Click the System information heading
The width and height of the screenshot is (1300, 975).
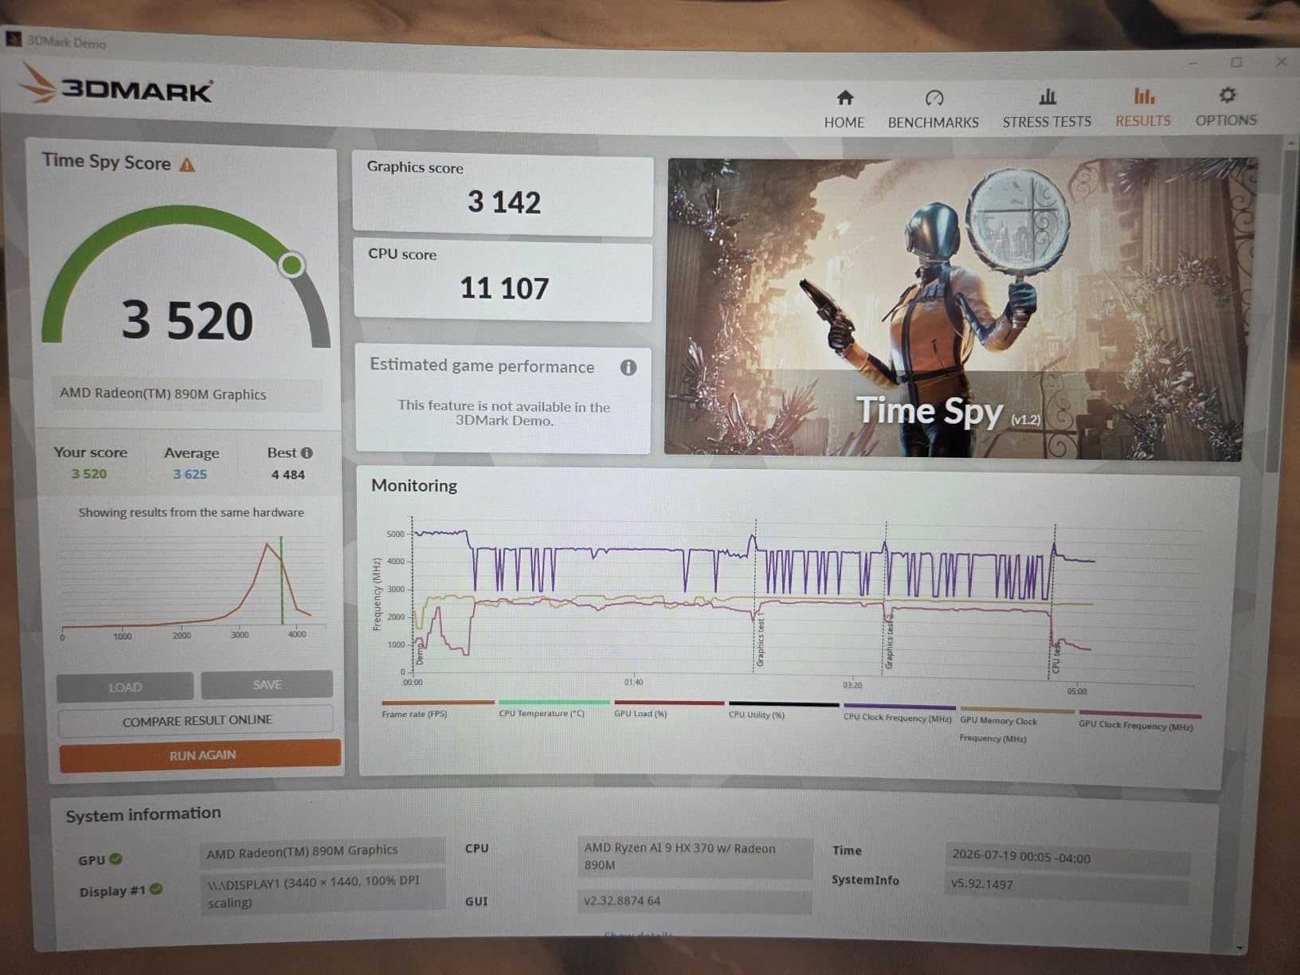143,814
